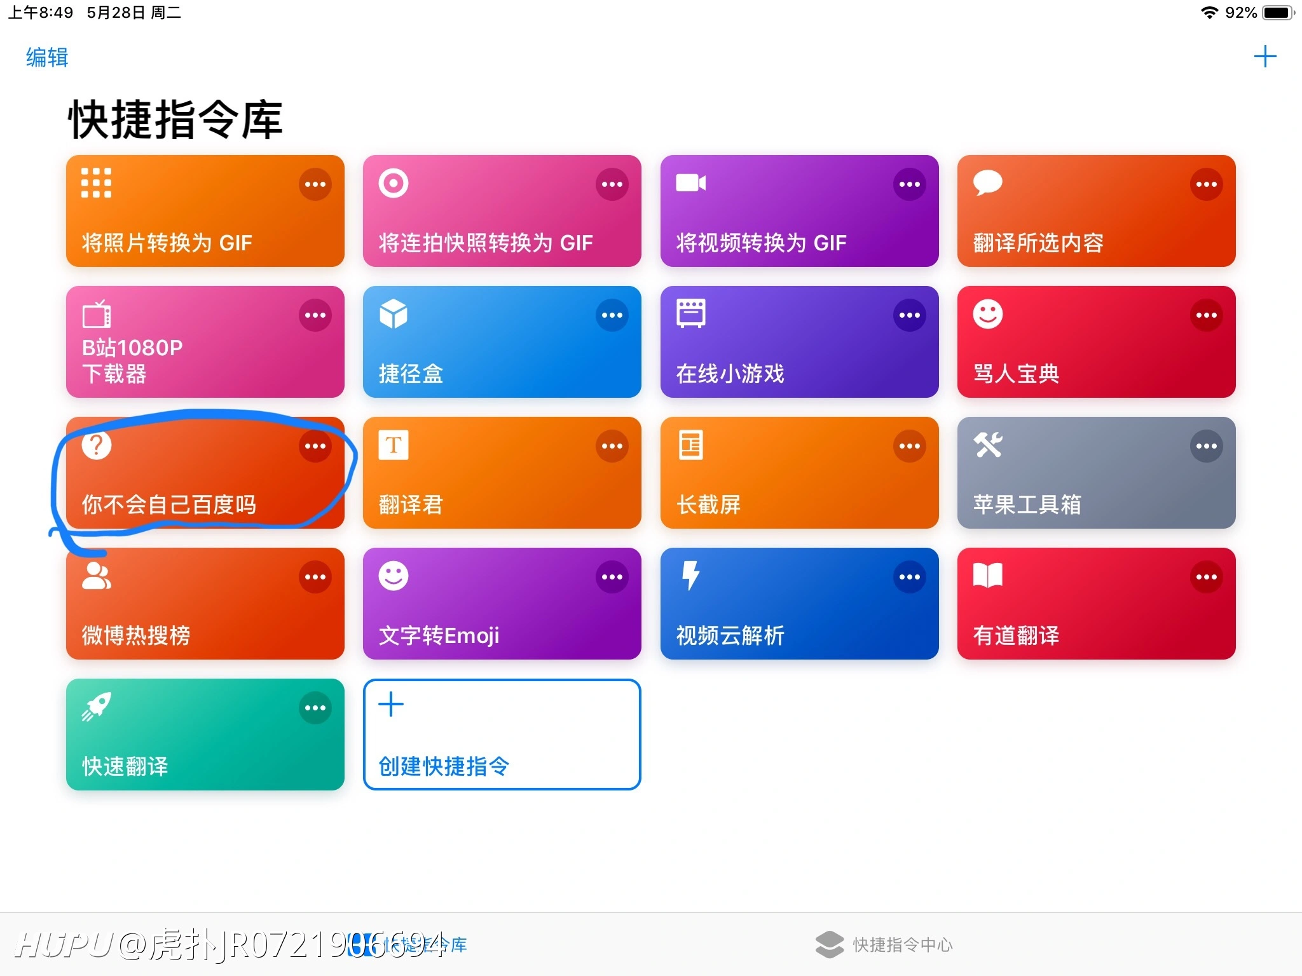
Task: Open options for 翻译所选内容 shortcut
Action: 1207,184
